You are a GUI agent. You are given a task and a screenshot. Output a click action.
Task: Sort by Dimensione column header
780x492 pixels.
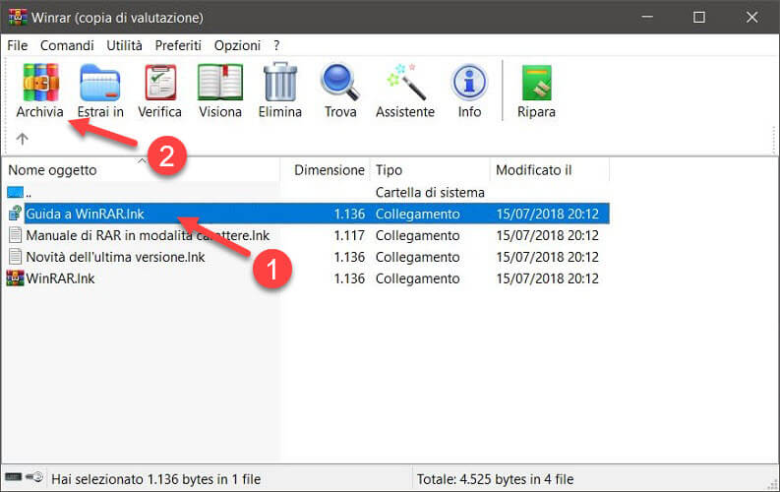[x=326, y=170]
